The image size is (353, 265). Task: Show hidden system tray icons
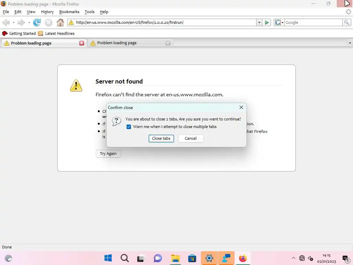(293, 258)
